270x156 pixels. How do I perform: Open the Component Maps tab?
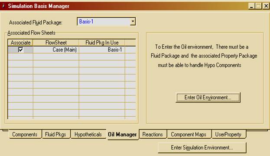pos(189,134)
